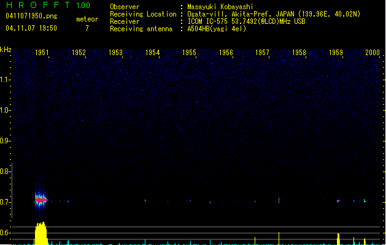Click the kHz axis unit label
The width and height of the screenshot is (386, 245).
point(6,50)
